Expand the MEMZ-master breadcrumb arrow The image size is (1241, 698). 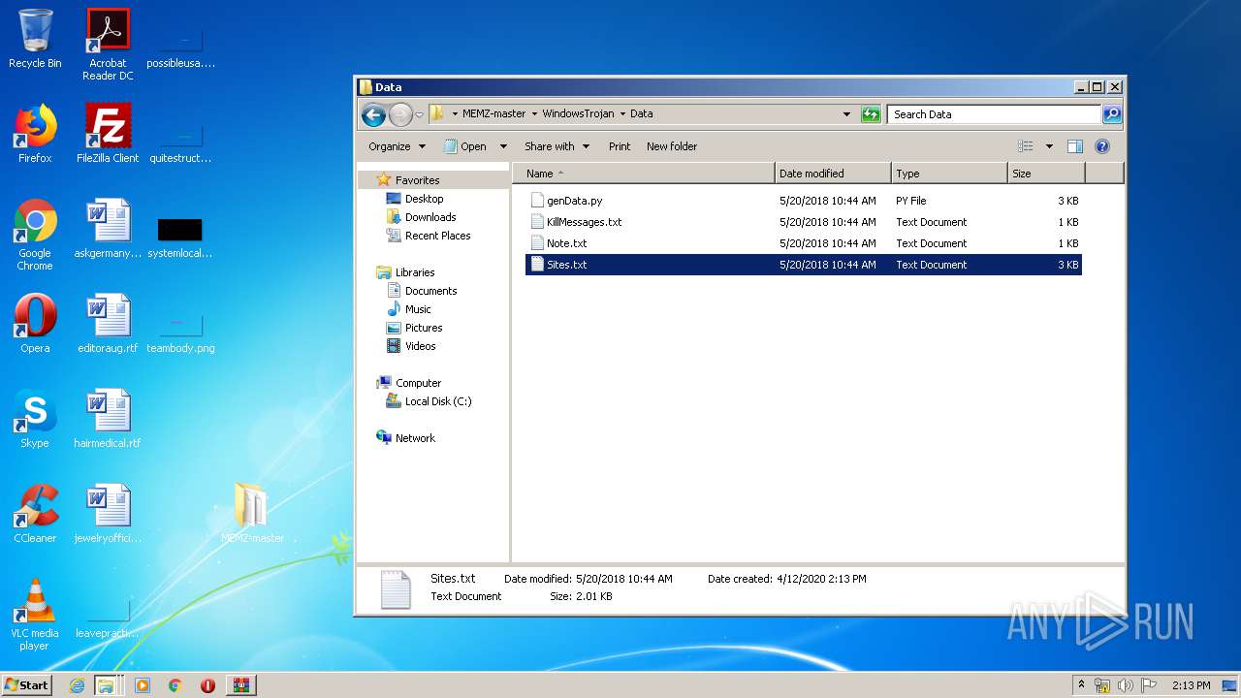click(534, 113)
